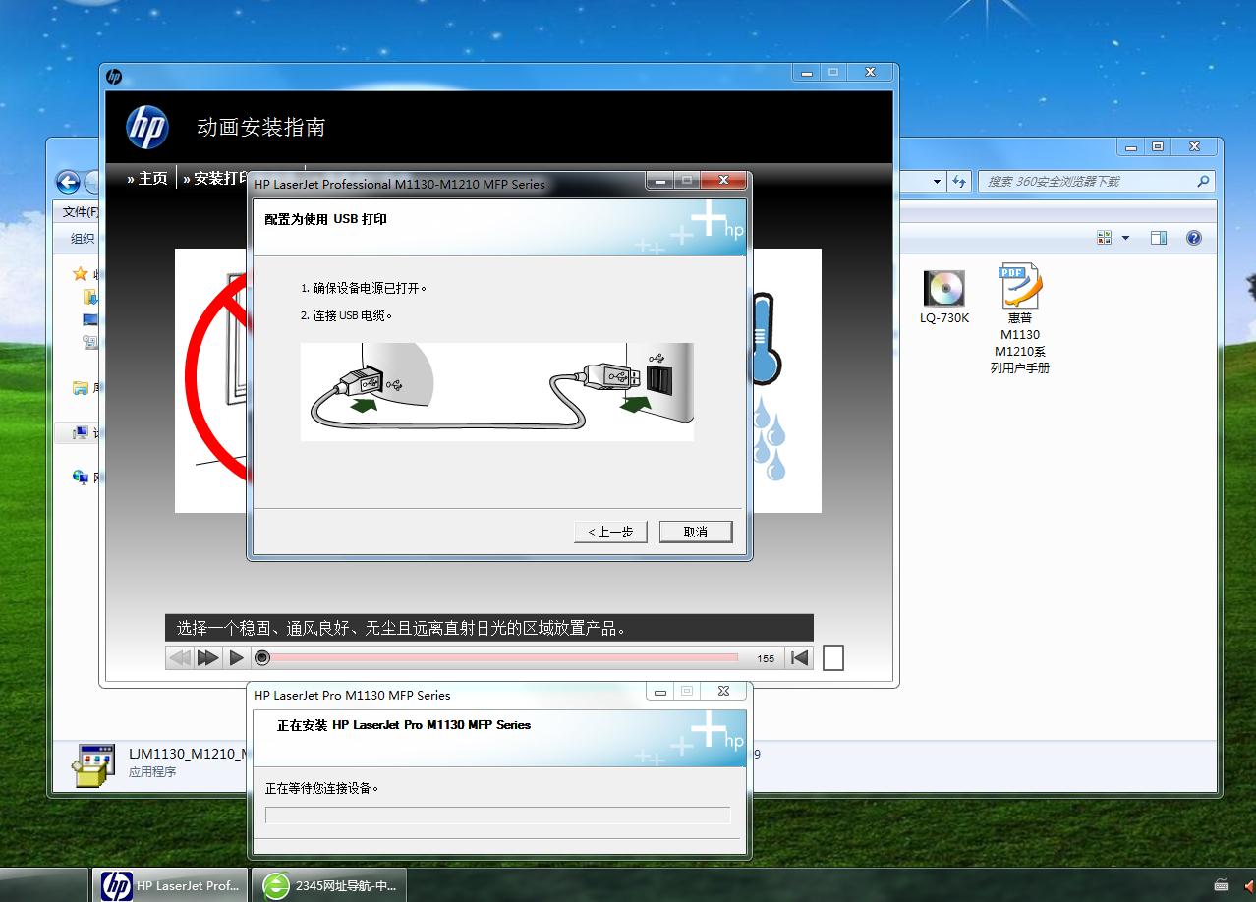Open Explorer help with the question mark icon
The image size is (1256, 902).
tap(1193, 238)
